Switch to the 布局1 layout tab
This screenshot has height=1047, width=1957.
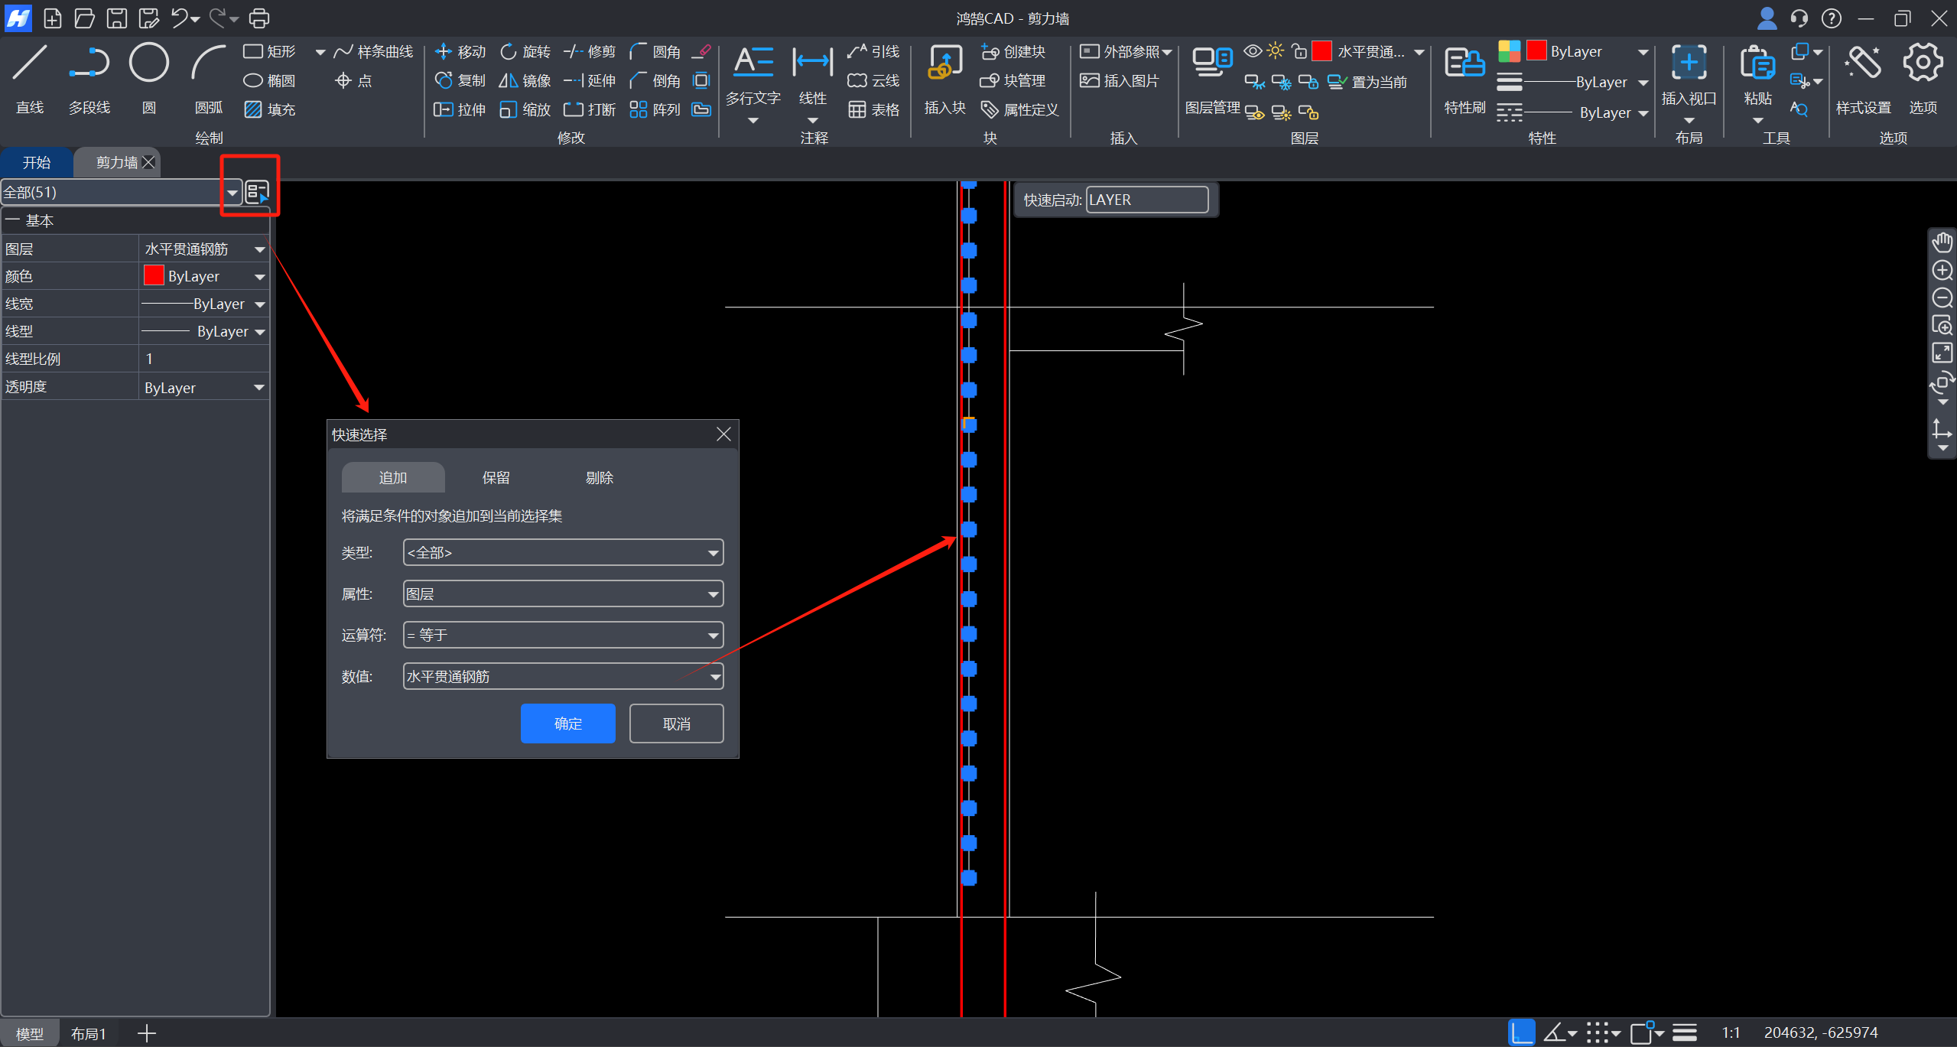[88, 1034]
